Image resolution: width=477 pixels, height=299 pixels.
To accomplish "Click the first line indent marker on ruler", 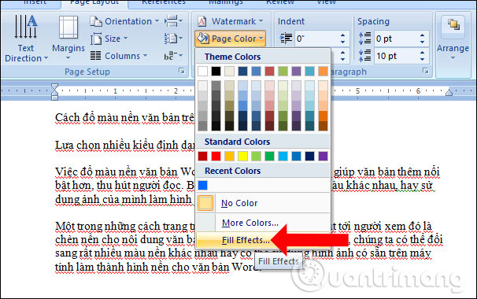I will [x=55, y=87].
